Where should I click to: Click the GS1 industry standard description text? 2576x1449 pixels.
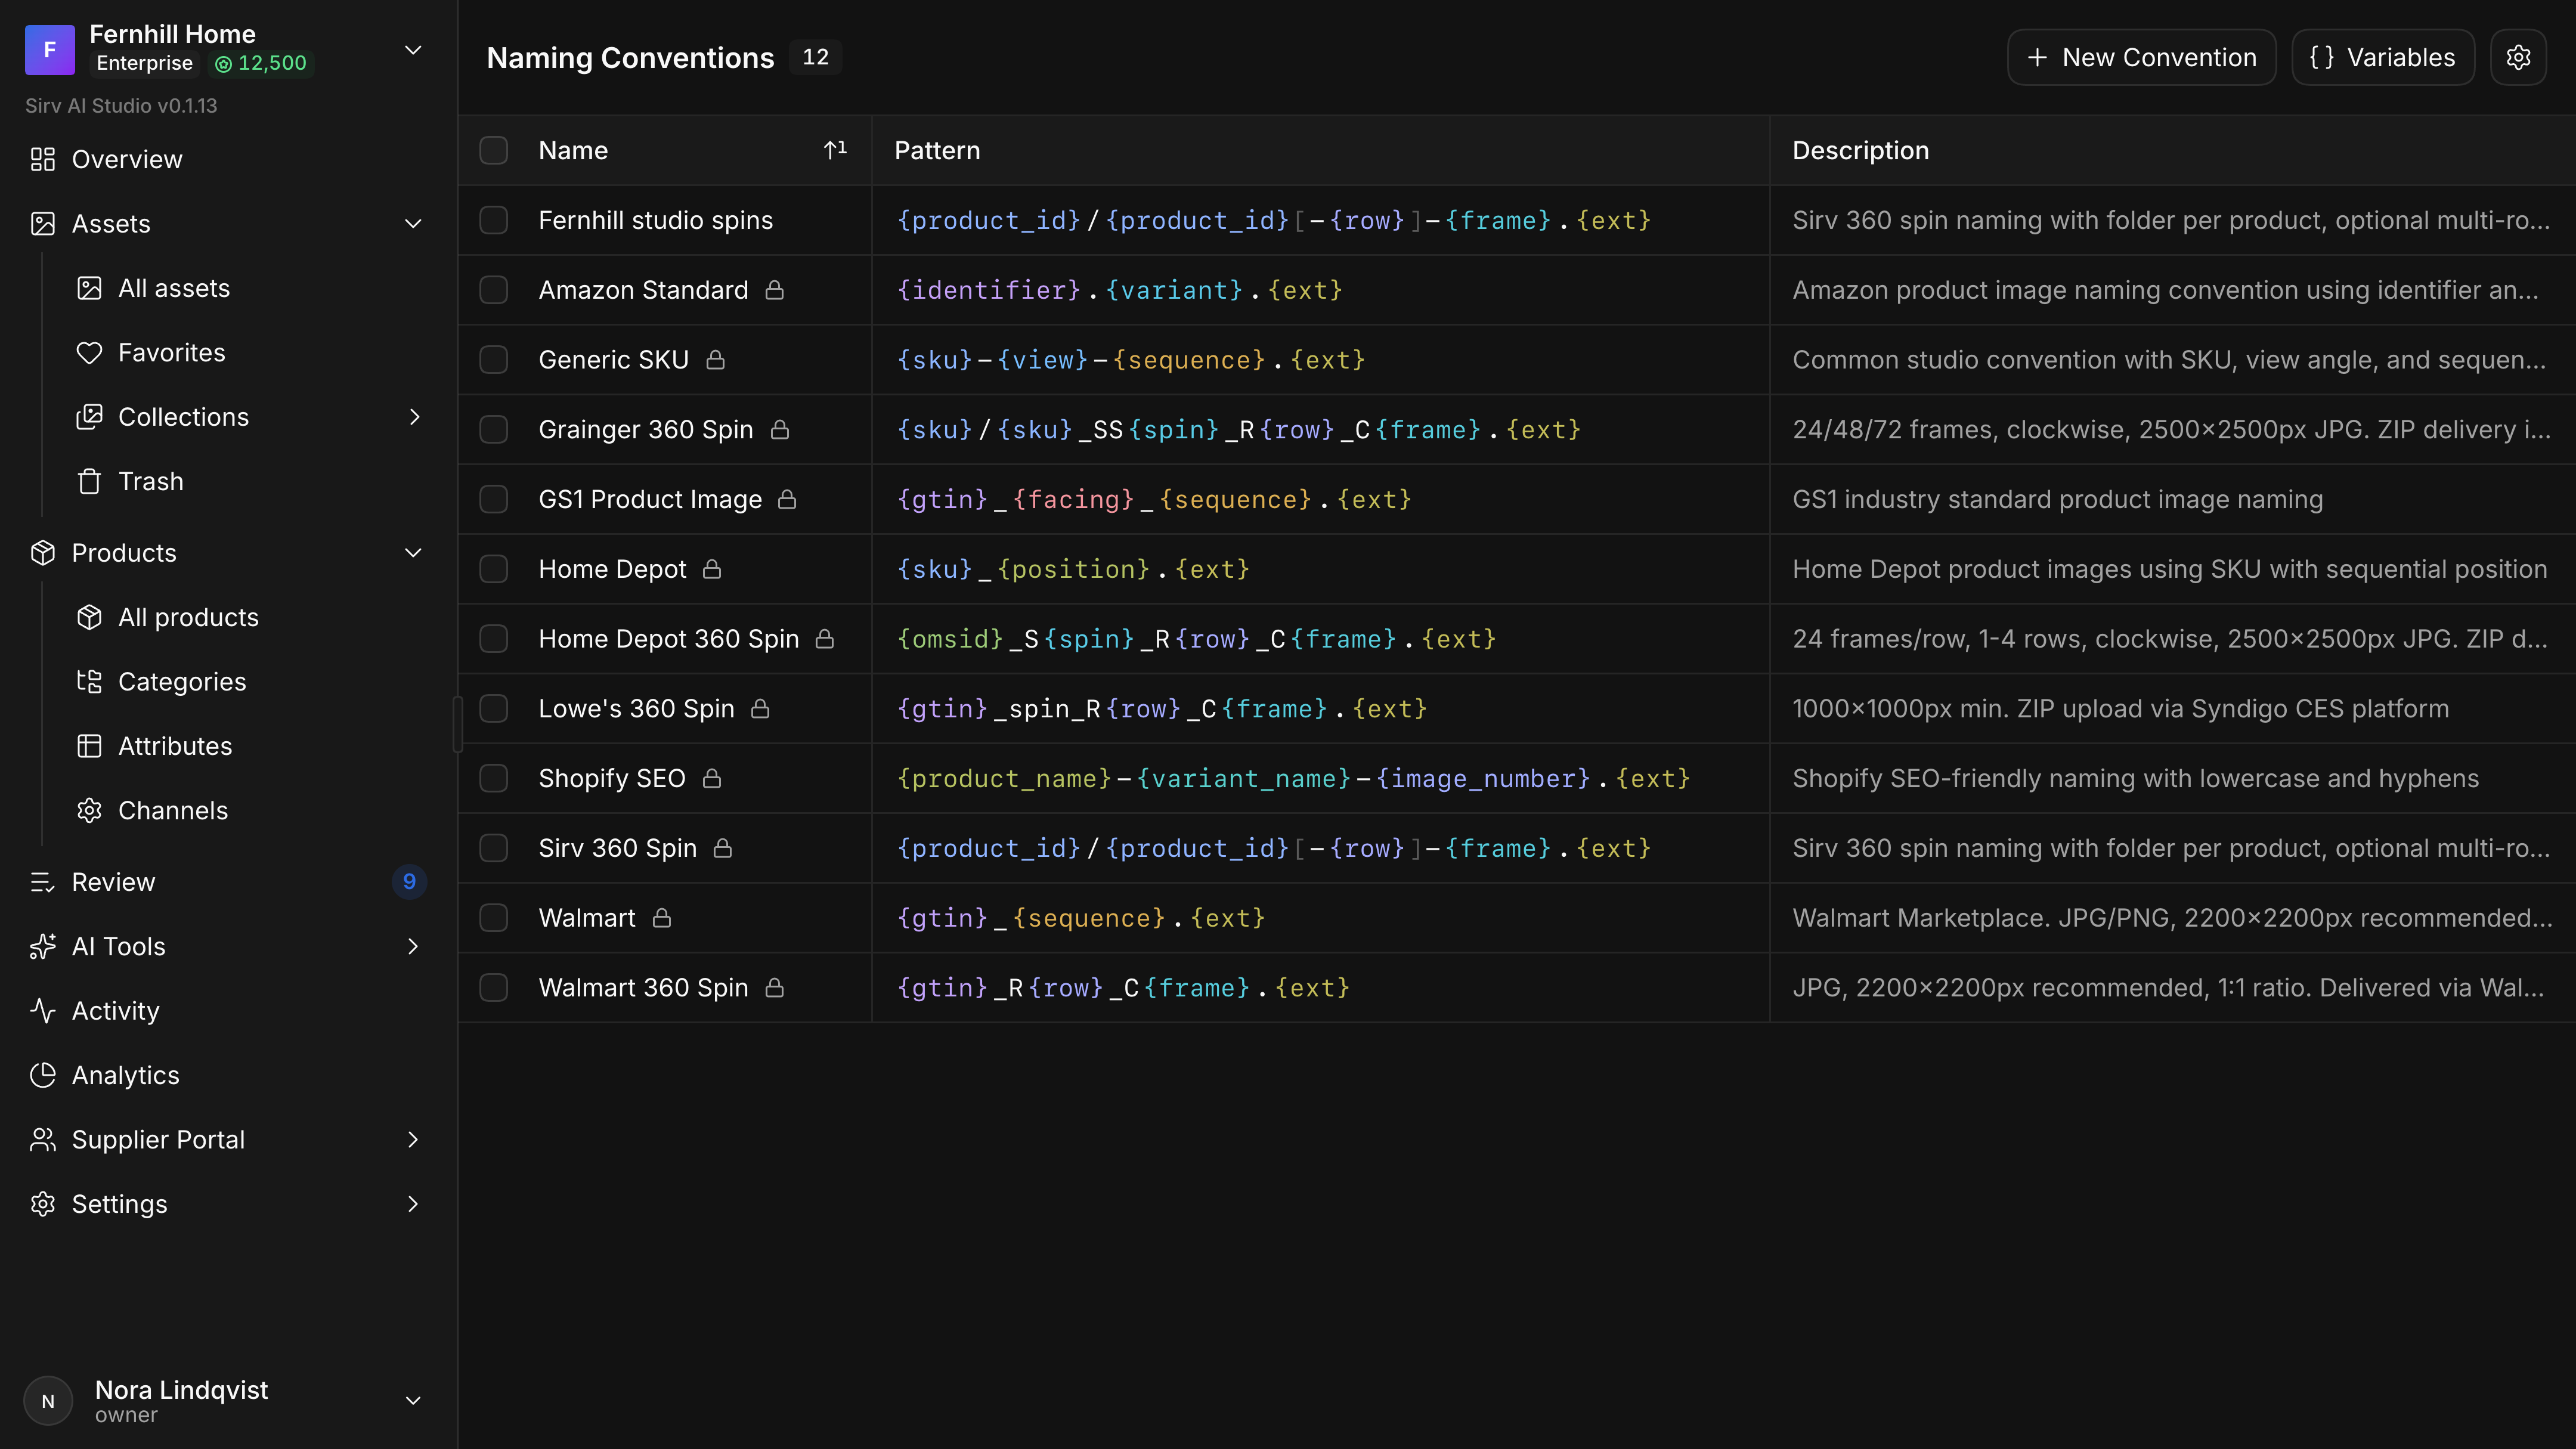point(2057,499)
